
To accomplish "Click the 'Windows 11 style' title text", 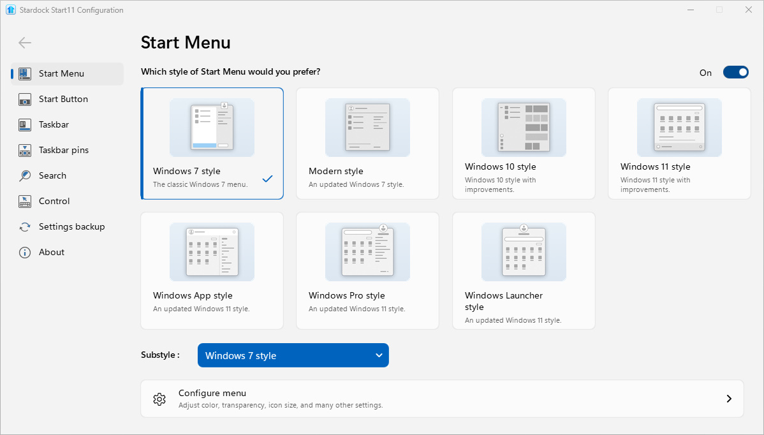I will [656, 166].
